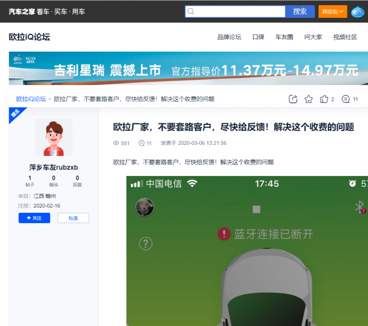Viewport: 368px width, 326px height.
Task: Open the embedded phone screenshot image
Action: click(x=247, y=251)
